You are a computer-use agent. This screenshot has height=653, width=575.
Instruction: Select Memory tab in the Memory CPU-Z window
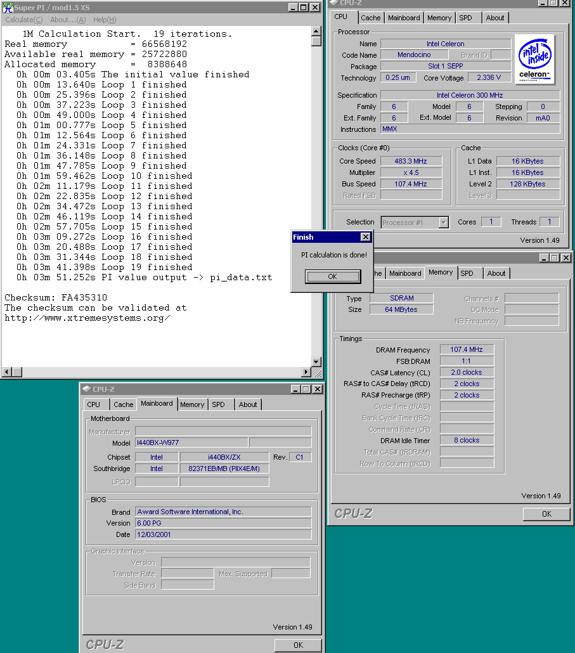[441, 273]
